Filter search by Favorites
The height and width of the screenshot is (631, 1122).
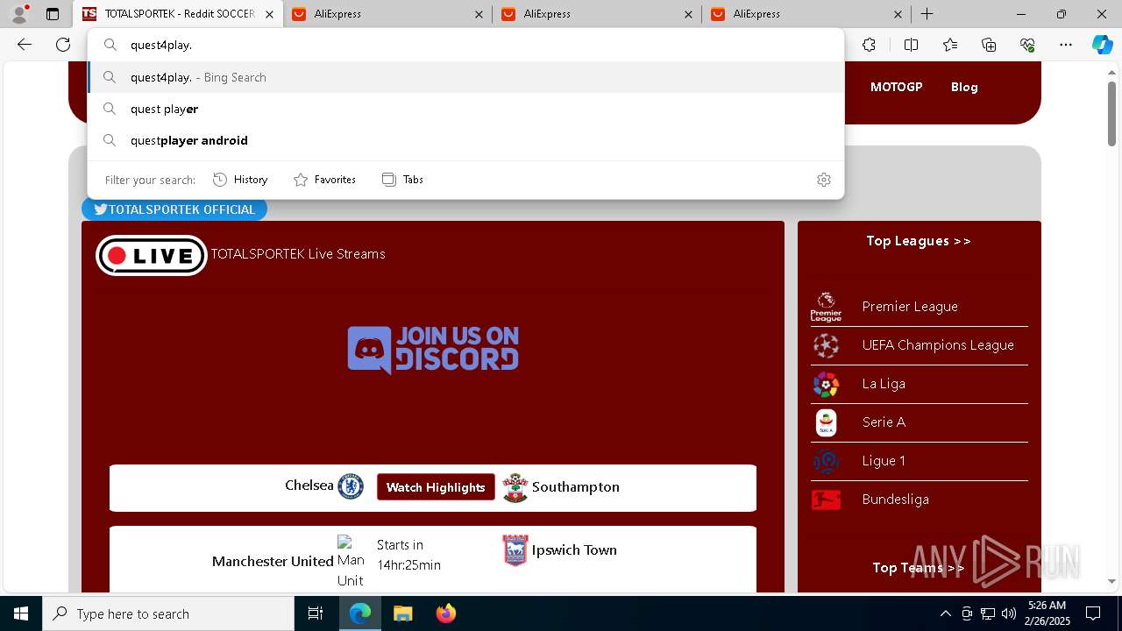324,180
